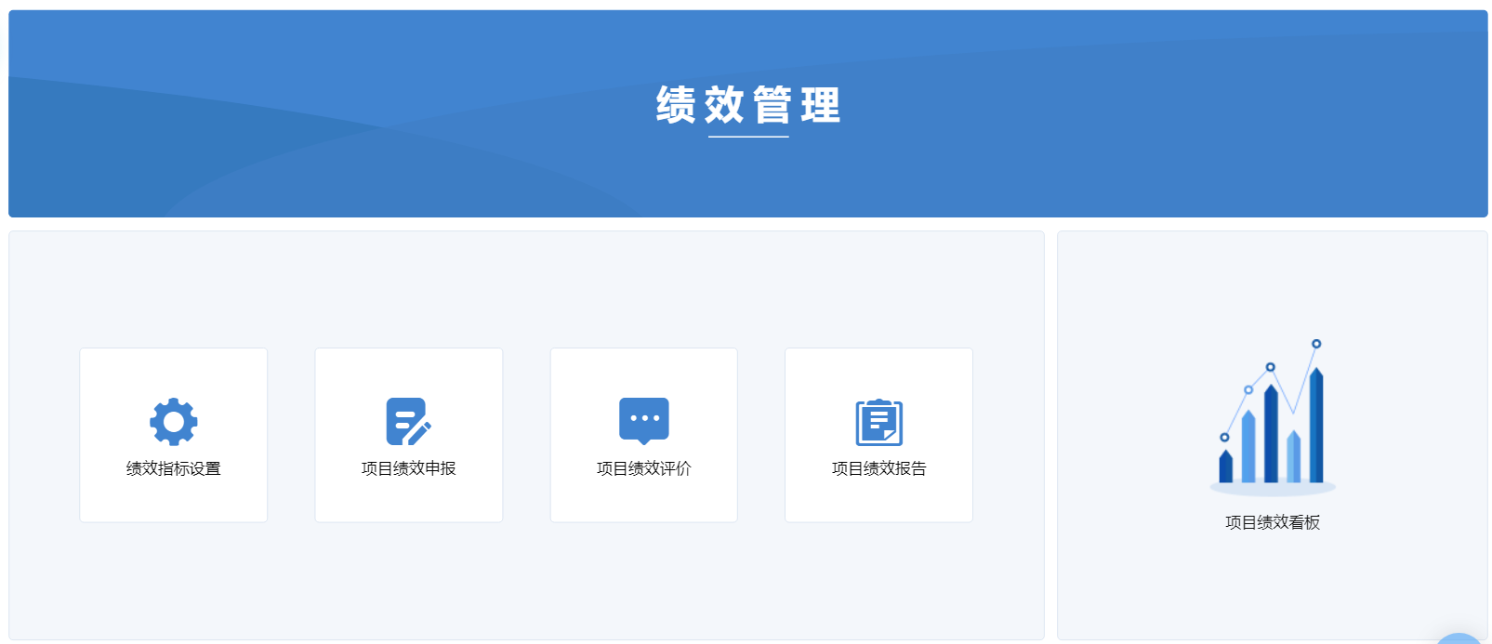The height and width of the screenshot is (644, 1492).
Task: Open the 绩效指标设置 label
Action: [173, 468]
